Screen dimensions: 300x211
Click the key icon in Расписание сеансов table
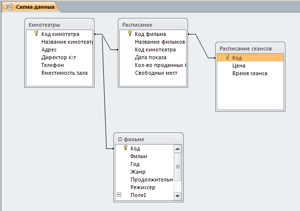[x=227, y=57]
